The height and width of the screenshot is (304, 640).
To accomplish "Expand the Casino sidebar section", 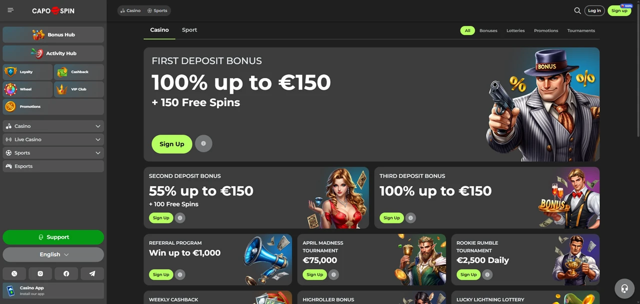I will [53, 126].
